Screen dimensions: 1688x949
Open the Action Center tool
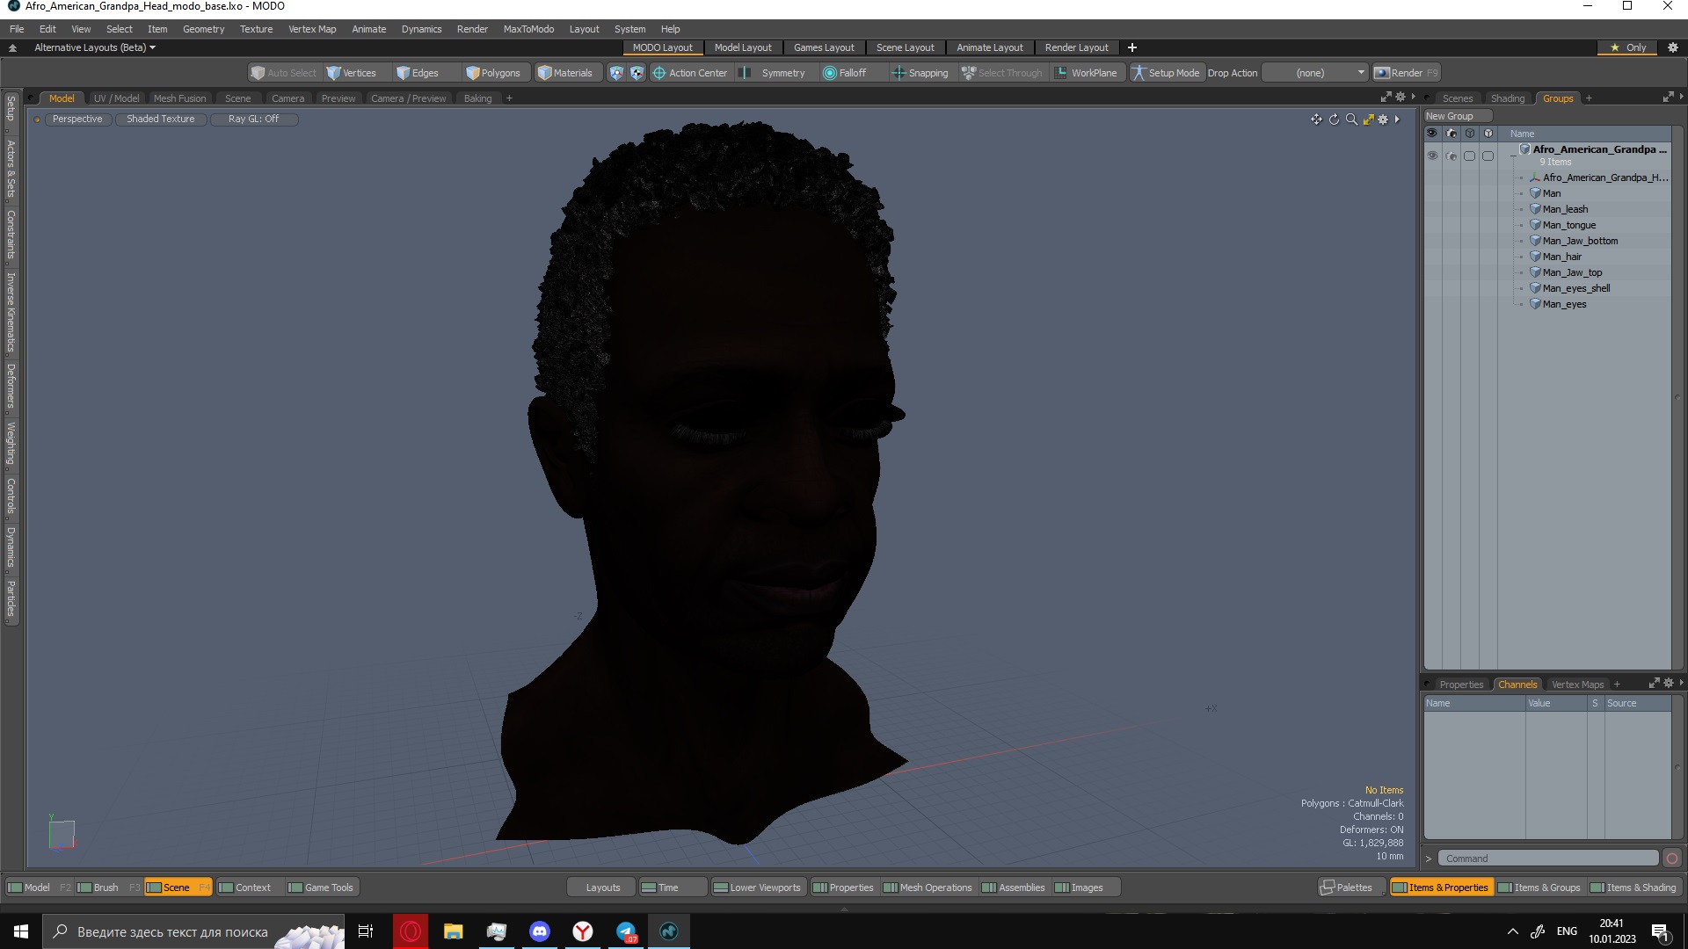[x=690, y=73]
